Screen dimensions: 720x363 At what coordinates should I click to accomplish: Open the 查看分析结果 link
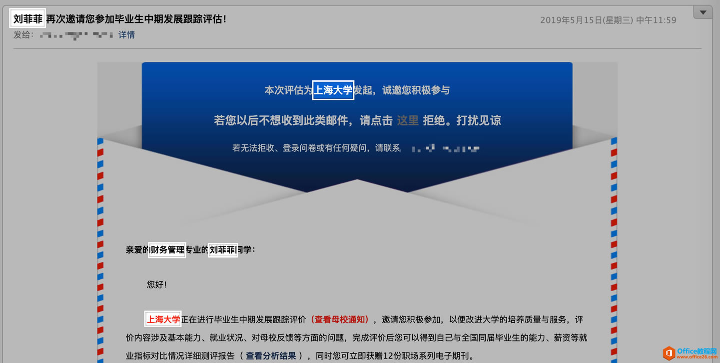pos(271,356)
